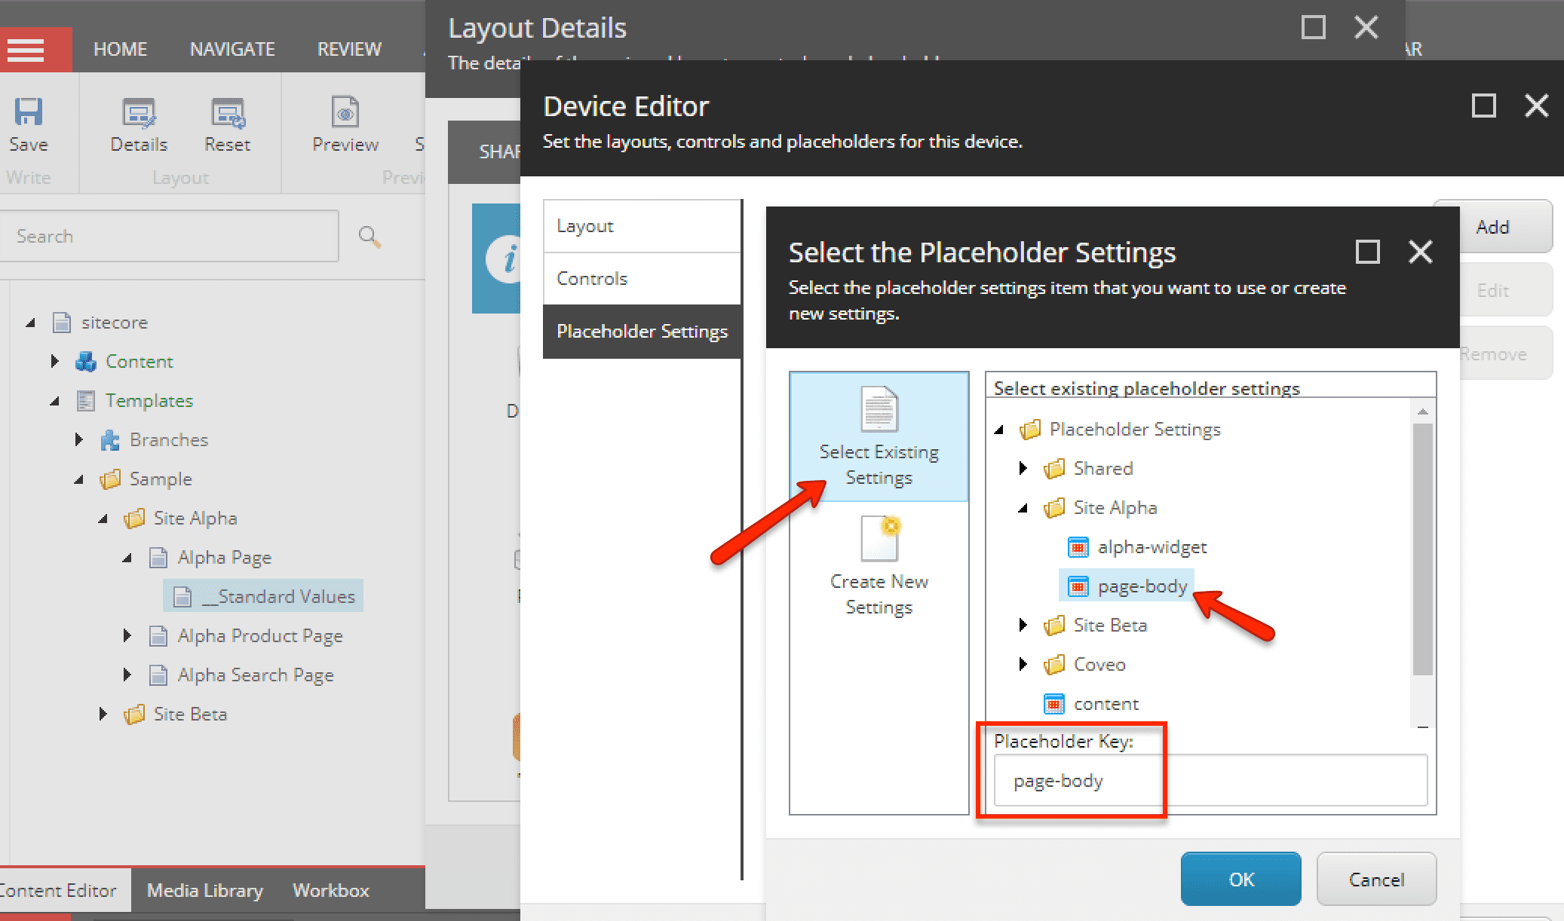The image size is (1564, 921).
Task: Expand the Alpha Product Page node
Action: point(127,635)
